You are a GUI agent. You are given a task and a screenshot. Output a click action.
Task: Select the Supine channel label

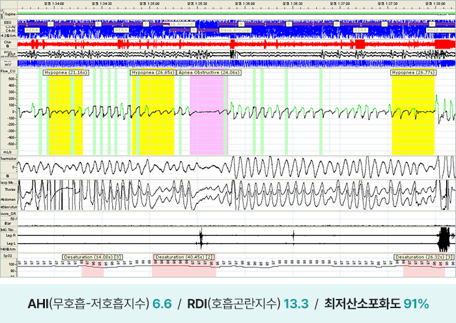10,14
